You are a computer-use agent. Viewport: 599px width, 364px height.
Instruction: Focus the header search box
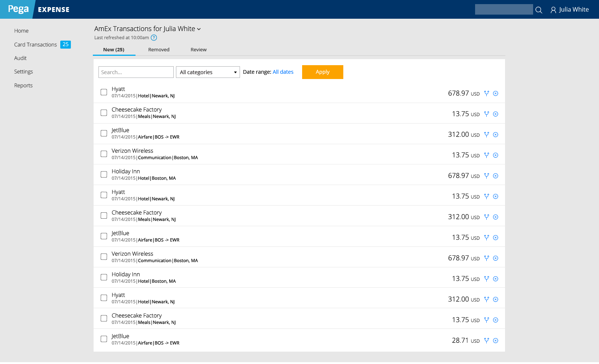tap(504, 9)
